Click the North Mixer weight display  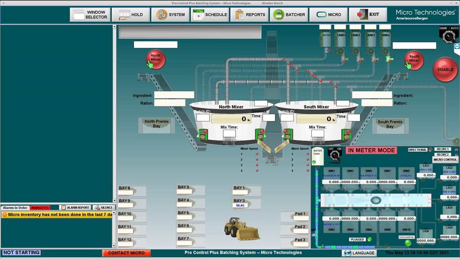[231, 119]
